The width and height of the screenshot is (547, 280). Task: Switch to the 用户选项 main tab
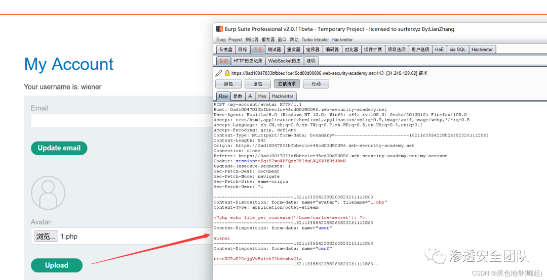420,50
